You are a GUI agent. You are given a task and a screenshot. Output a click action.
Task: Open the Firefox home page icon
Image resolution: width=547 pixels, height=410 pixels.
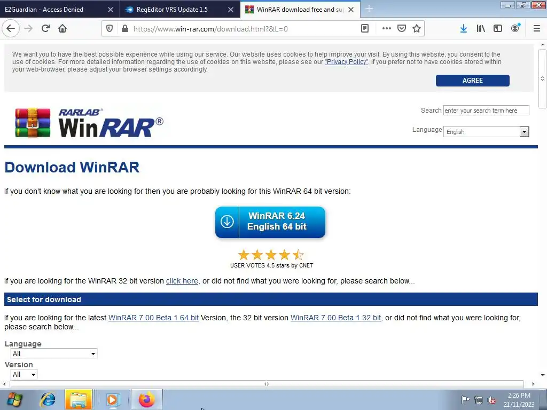tap(62, 29)
